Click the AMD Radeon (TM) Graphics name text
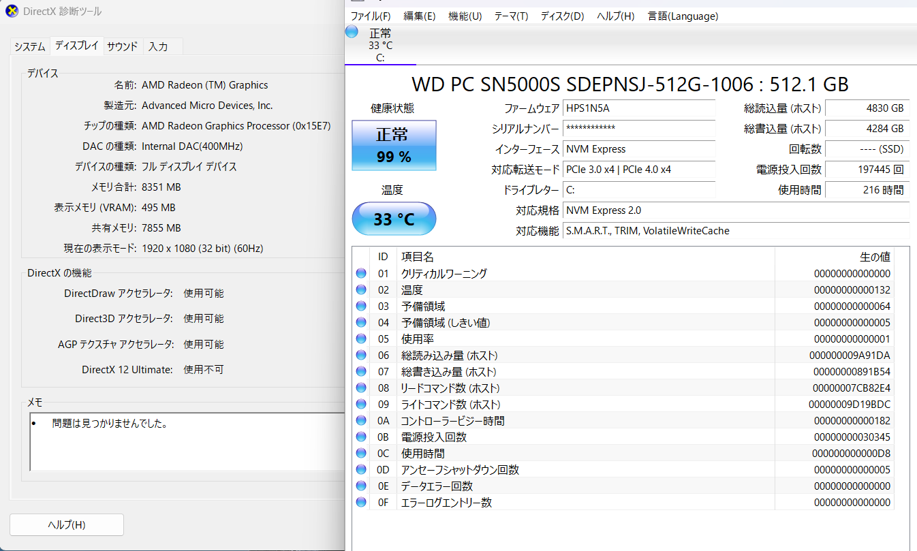The width and height of the screenshot is (917, 551). (204, 85)
